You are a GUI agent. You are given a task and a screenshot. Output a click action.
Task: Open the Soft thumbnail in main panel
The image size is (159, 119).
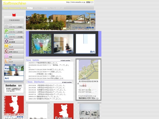tap(64, 44)
